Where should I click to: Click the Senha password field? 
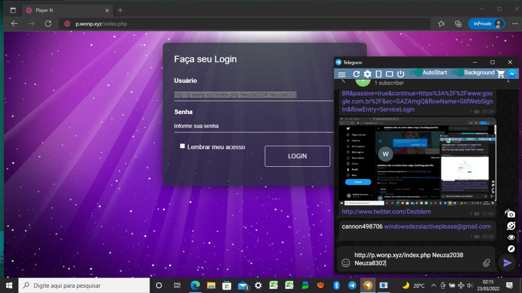254,126
